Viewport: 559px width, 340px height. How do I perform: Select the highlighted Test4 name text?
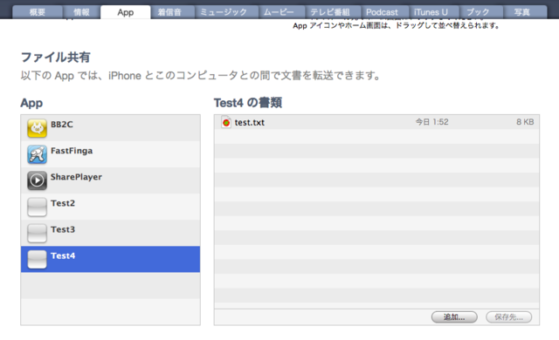click(x=63, y=255)
